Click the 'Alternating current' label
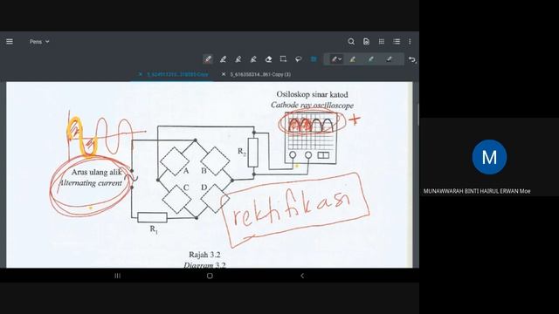The width and height of the screenshot is (559, 314). (91, 183)
